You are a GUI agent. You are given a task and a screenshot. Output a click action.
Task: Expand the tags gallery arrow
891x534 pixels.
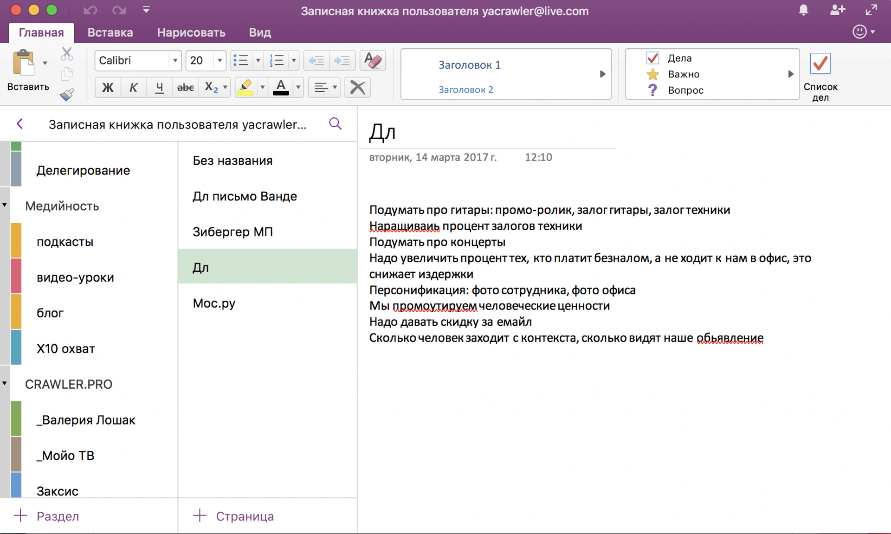(x=791, y=74)
